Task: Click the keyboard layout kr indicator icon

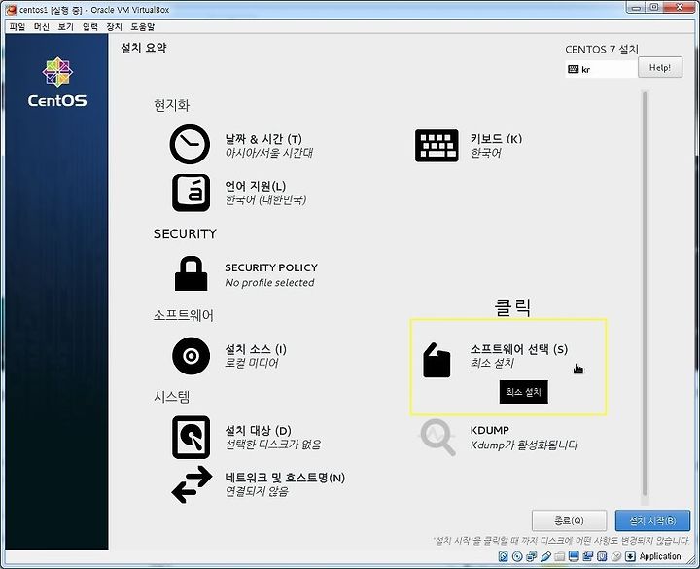Action: click(574, 69)
